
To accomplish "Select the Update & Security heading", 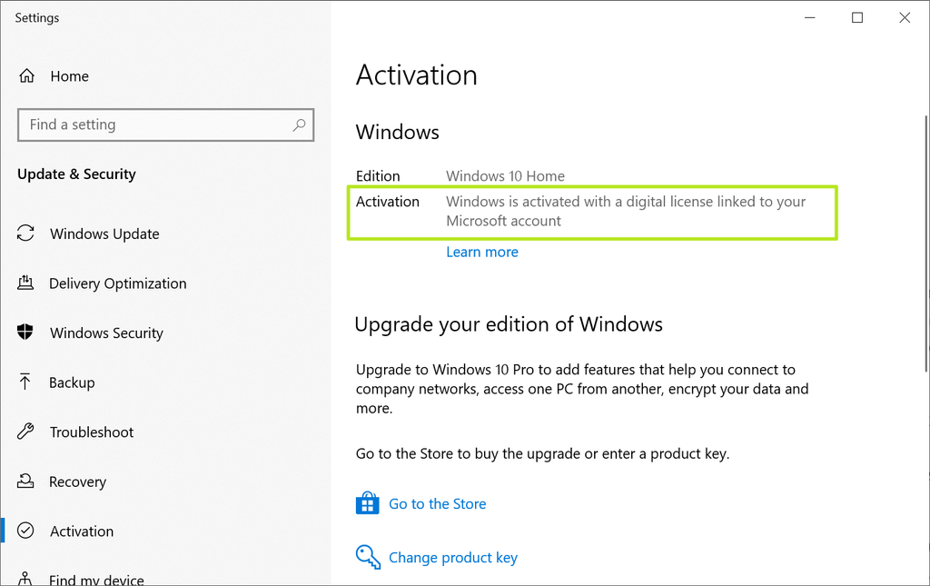I will 76,174.
